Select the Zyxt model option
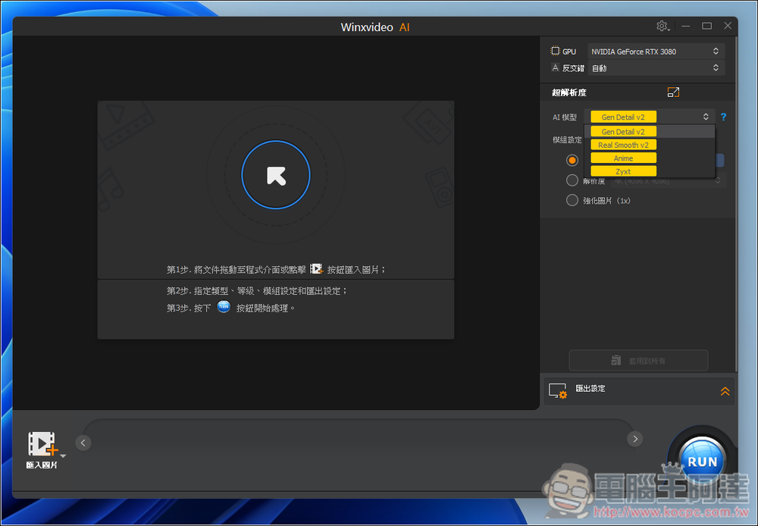Screen dimensions: 758x526 coord(650,171)
